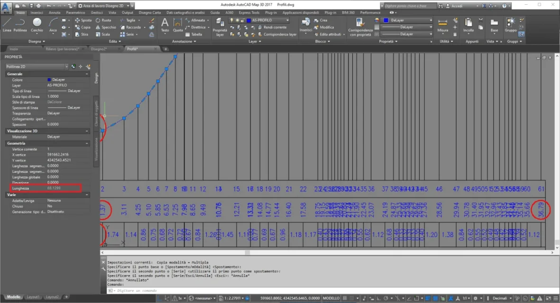Click the Incolla paste icon

coord(468,25)
